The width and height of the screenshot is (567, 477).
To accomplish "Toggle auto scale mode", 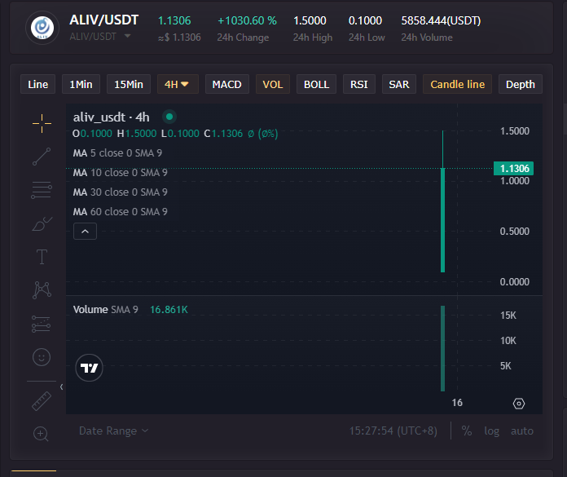I will (x=522, y=431).
